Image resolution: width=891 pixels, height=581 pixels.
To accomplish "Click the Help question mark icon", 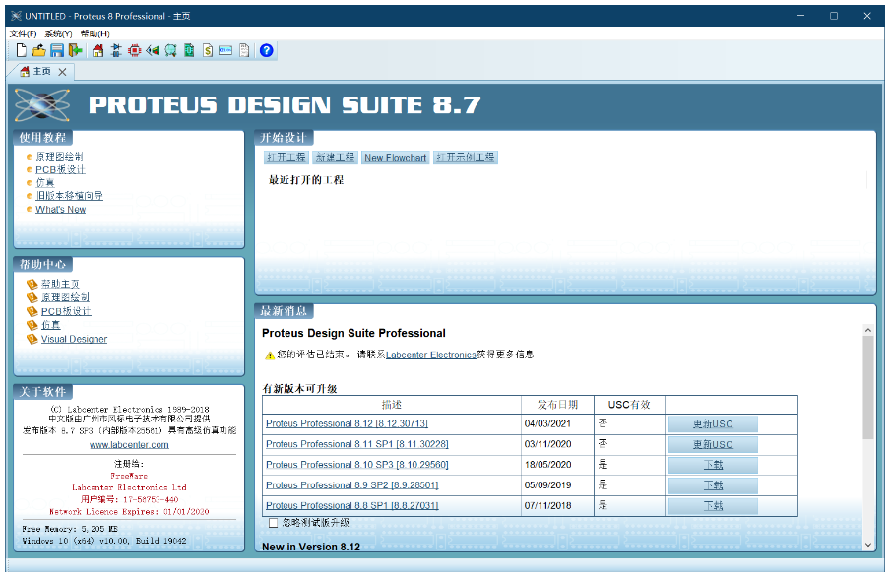I will (x=267, y=50).
